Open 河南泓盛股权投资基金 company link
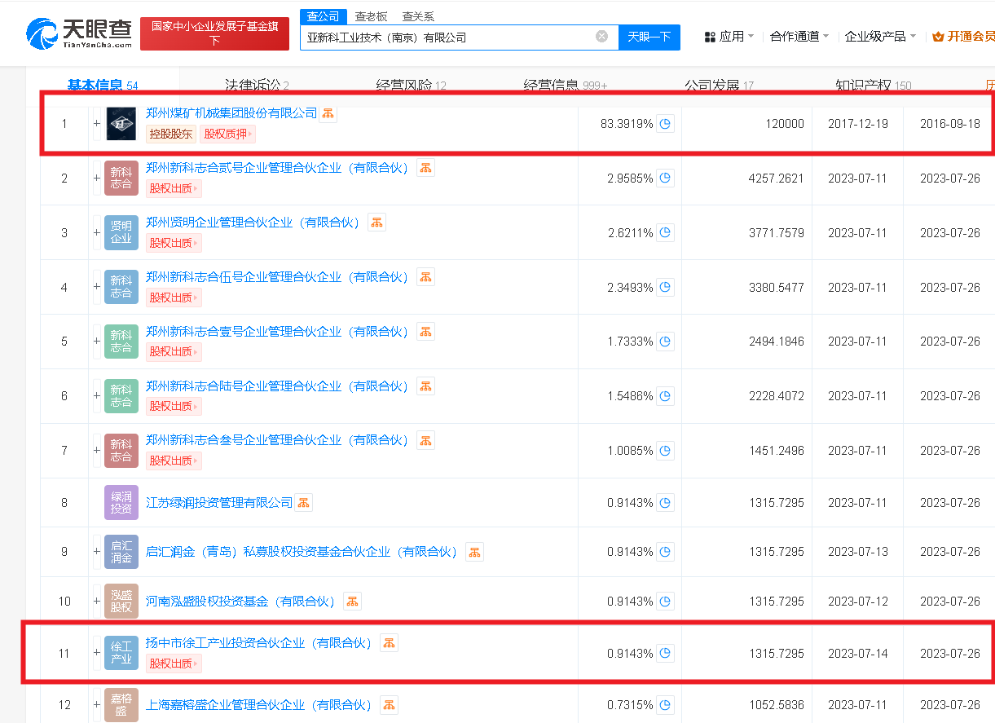This screenshot has height=723, width=995. coord(243,602)
